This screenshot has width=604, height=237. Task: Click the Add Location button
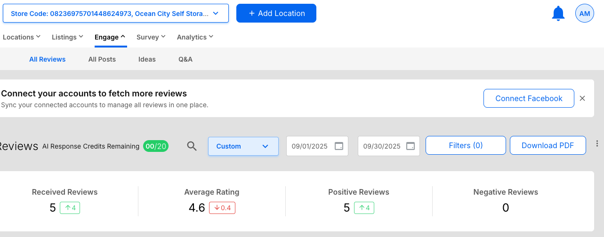point(276,13)
